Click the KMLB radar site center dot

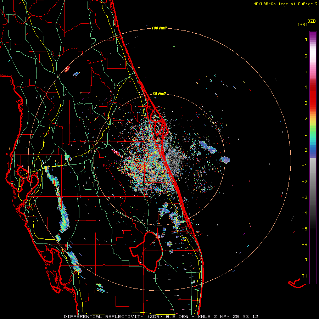point(159,159)
